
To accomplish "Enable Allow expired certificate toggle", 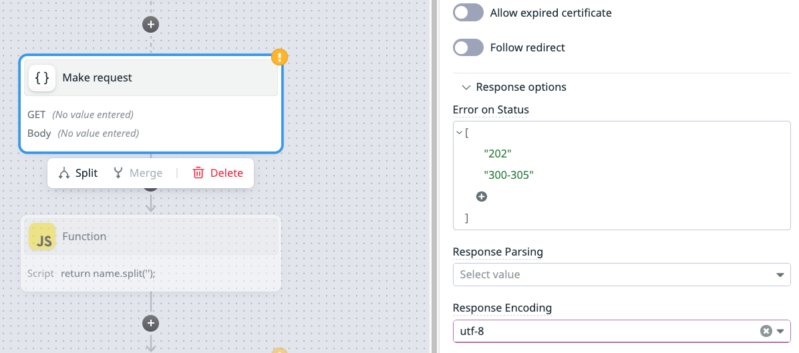I will 468,13.
